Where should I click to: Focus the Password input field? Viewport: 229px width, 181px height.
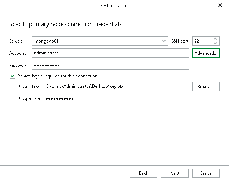click(x=110, y=65)
